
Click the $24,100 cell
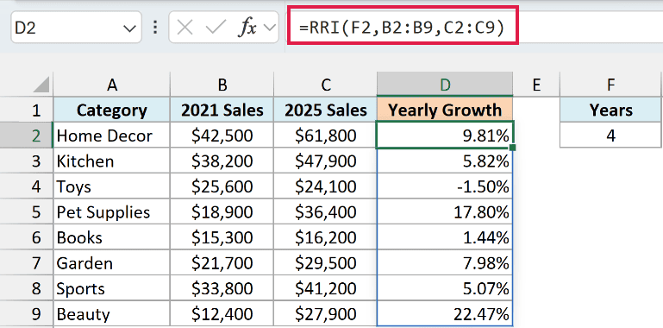326,186
